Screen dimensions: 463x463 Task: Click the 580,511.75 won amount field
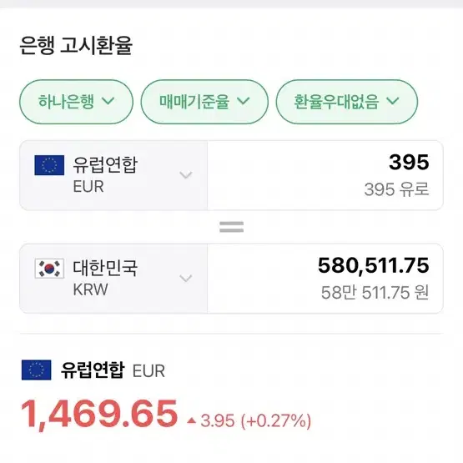[325, 279]
